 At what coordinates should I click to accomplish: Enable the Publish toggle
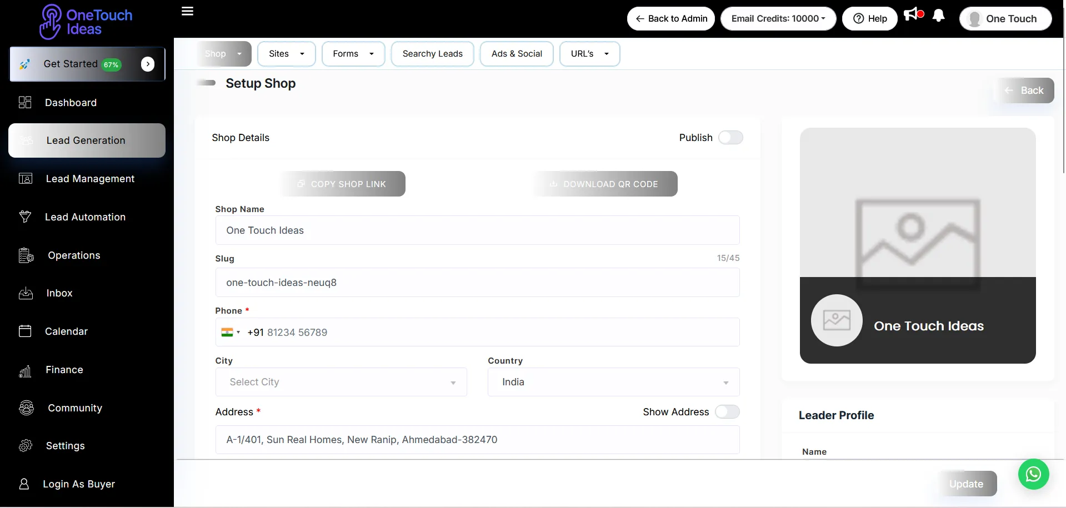pyautogui.click(x=730, y=138)
